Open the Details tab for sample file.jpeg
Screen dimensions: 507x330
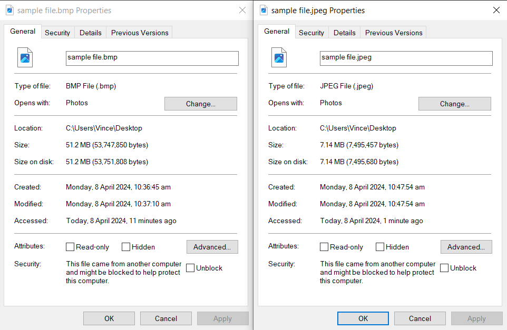click(344, 33)
